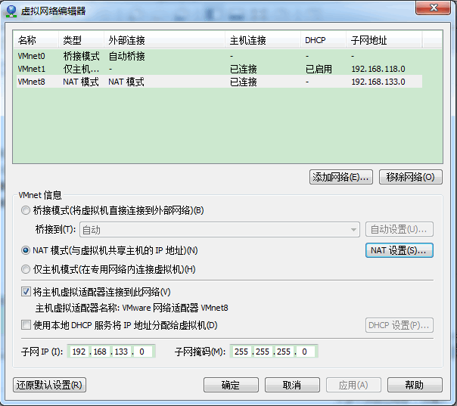The image size is (457, 406).
Task: Click subnet IP last octet 0
Action: 142,352
